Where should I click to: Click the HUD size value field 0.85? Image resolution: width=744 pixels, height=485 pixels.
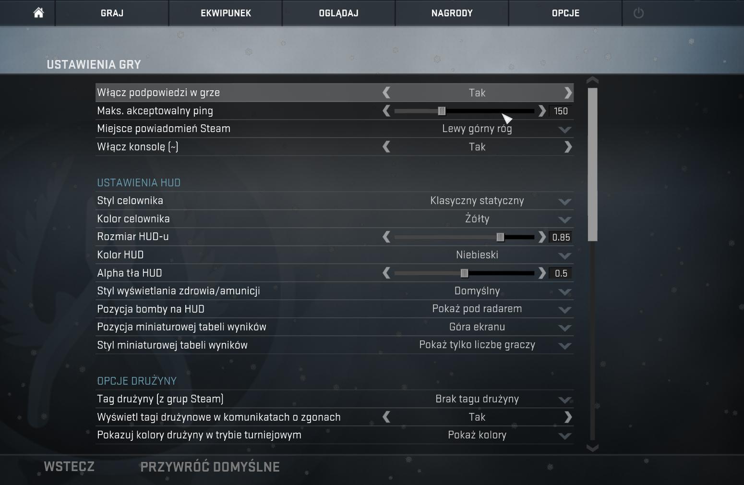(561, 237)
